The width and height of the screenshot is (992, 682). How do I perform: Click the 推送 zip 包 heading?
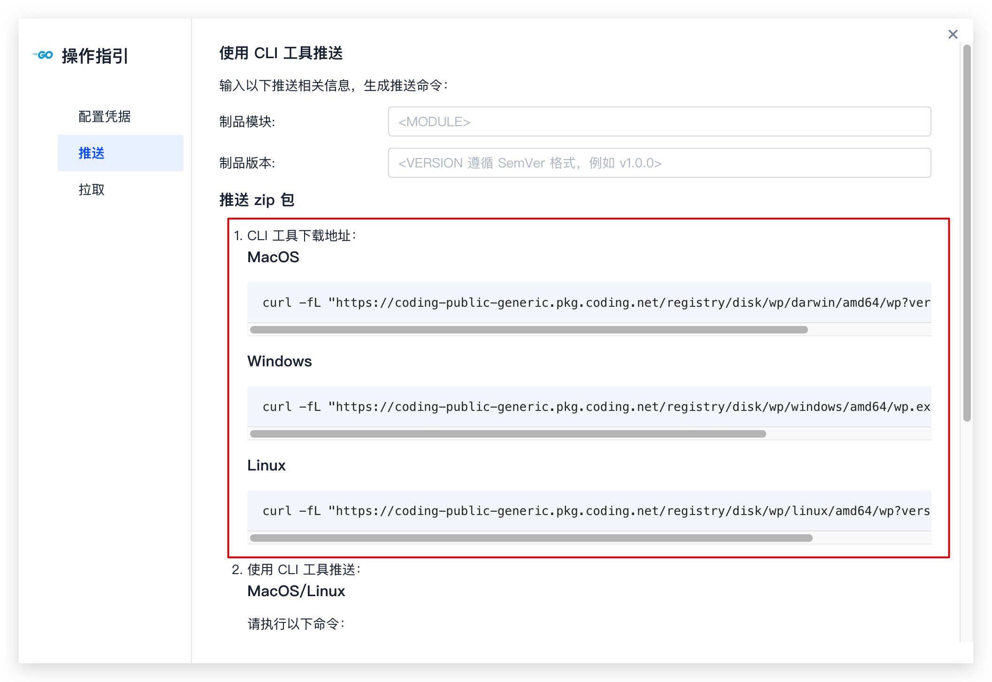(257, 200)
